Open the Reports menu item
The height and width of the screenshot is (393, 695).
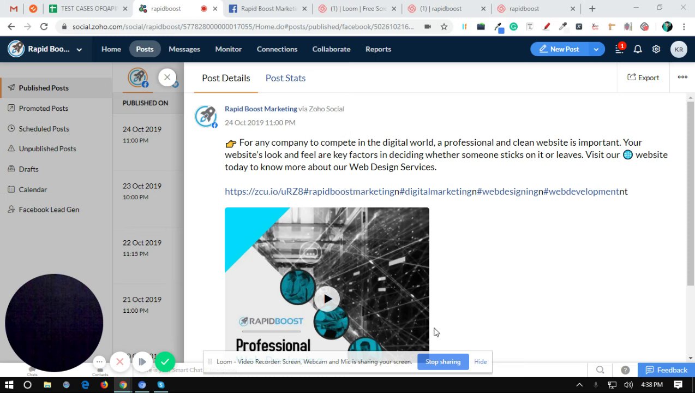point(378,49)
